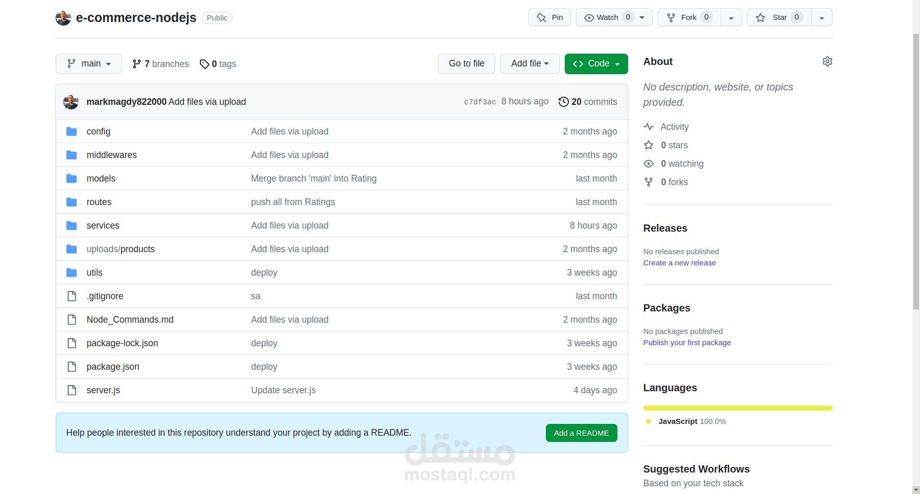The width and height of the screenshot is (920, 494).
Task: Open the services folder name
Action: click(x=103, y=226)
